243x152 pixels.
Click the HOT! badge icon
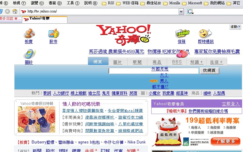[154, 81]
